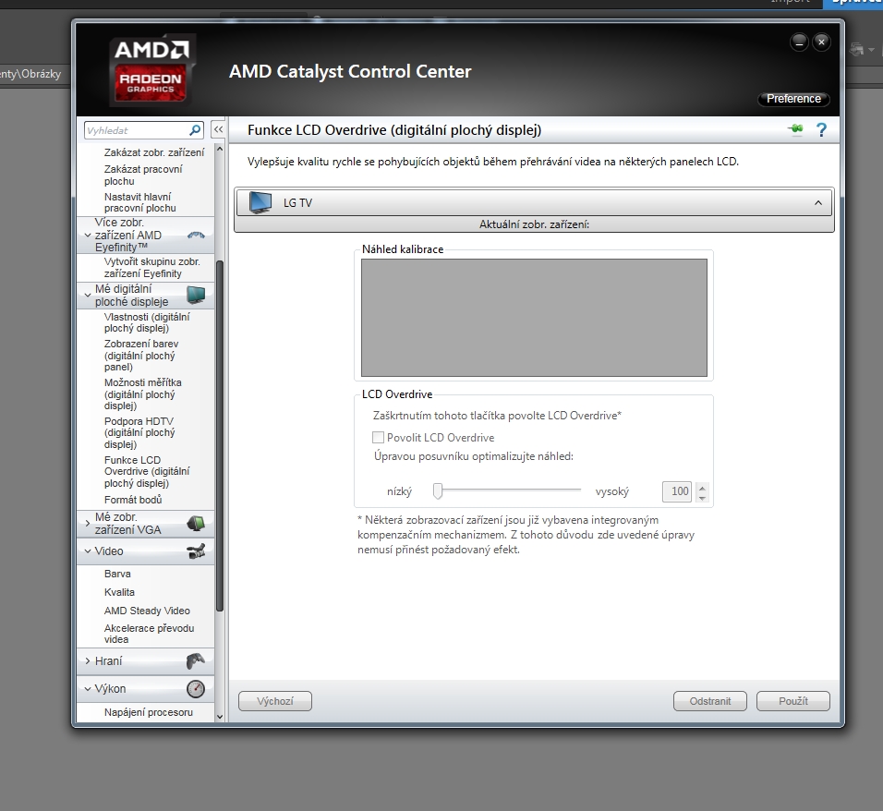Click the Náhled kalibrace gray preview area
The height and width of the screenshot is (811, 883).
click(534, 318)
